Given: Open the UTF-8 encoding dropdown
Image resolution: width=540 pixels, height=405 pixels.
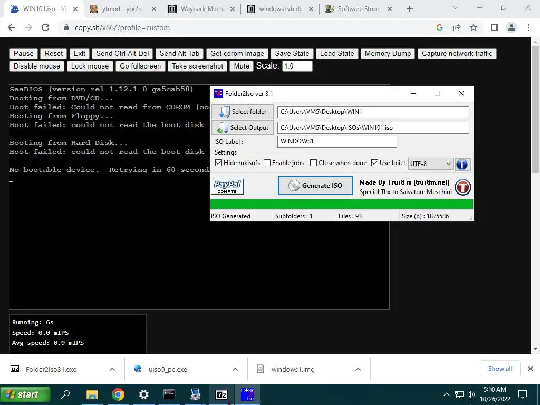Looking at the screenshot, I should [430, 164].
